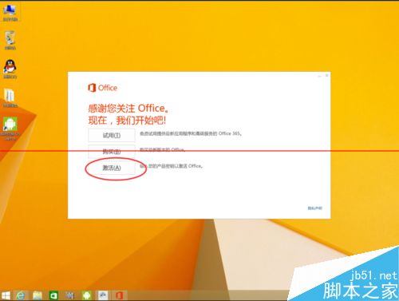Launch the green Android shortcut on the desktop
Viewport: 399px width, 301px height.
tap(10, 129)
